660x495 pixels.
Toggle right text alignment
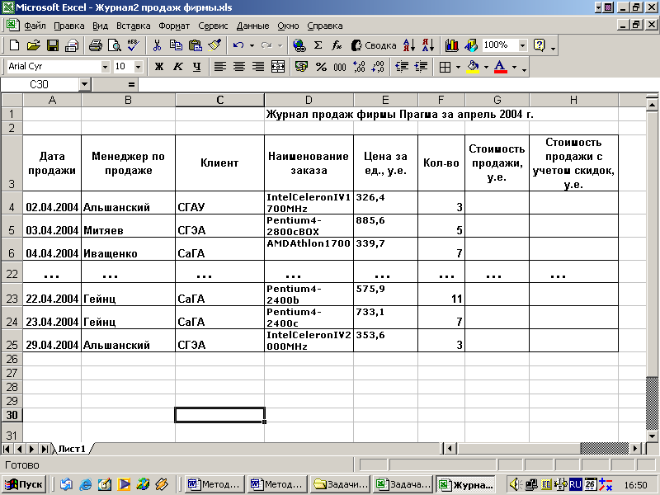(258, 67)
